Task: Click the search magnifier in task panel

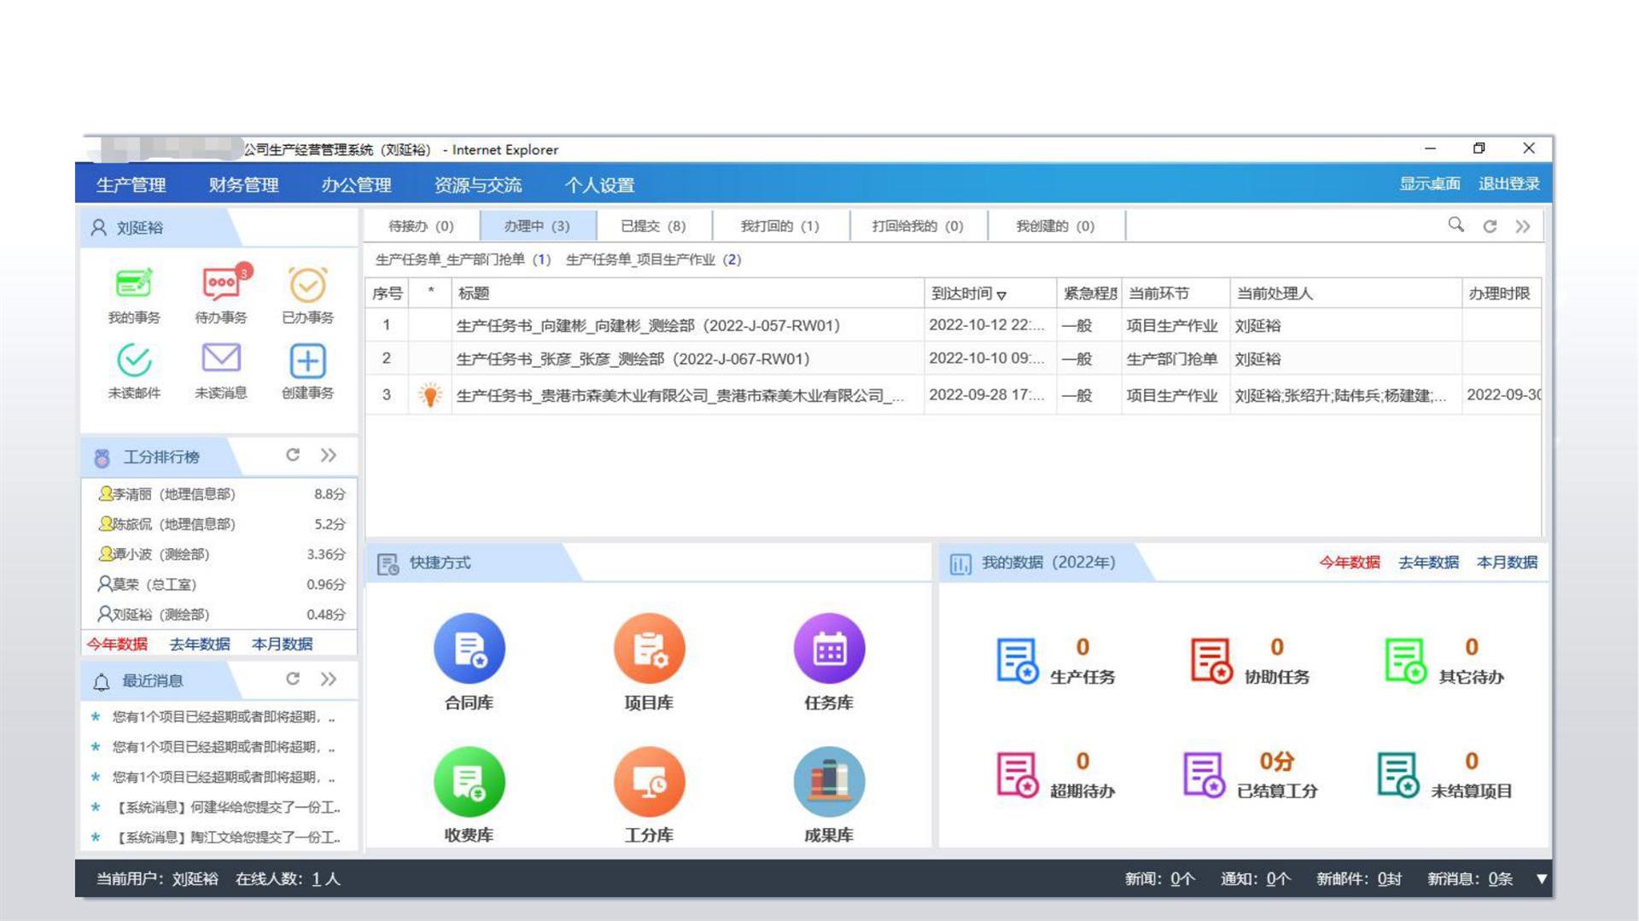Action: 1455,225
